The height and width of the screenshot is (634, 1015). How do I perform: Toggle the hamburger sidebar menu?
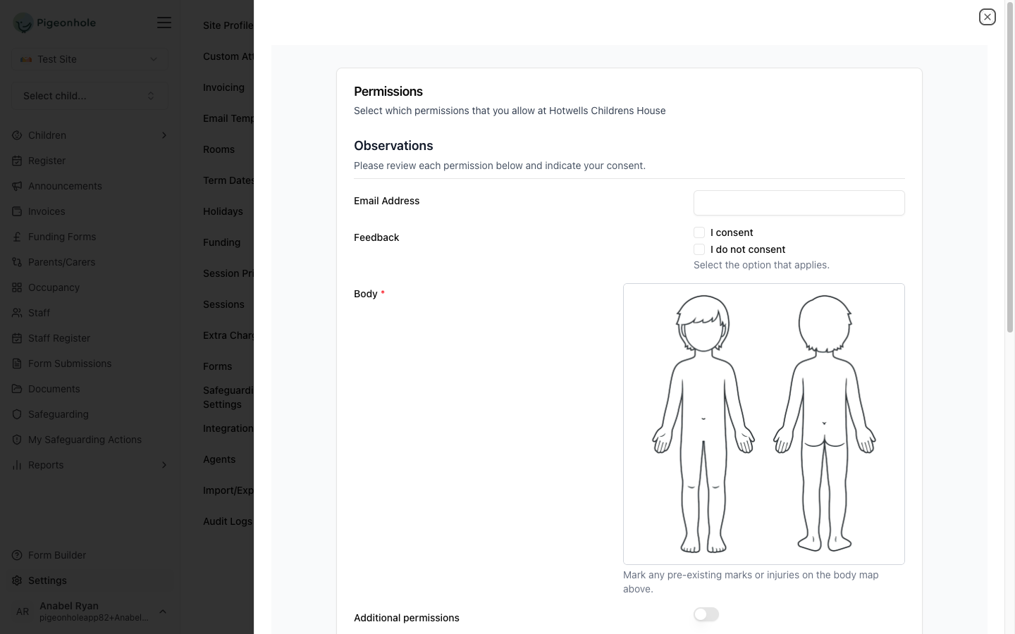click(x=164, y=23)
